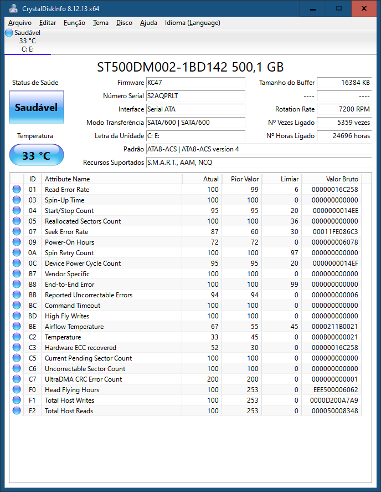Image resolution: width=381 pixels, height=492 pixels.
Task: Click status orb for Uncorrectable Sector Count row
Action: pyautogui.click(x=17, y=368)
